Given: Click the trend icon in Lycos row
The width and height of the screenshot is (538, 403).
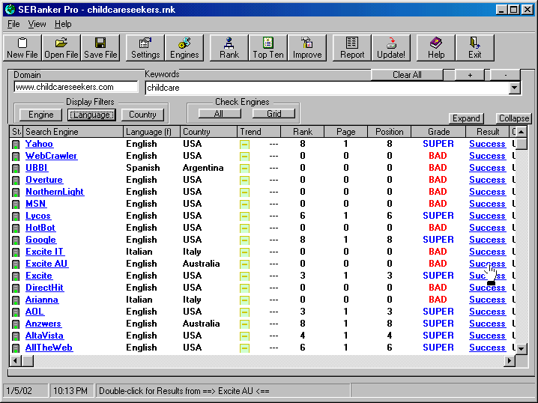Looking at the screenshot, I should (244, 216).
